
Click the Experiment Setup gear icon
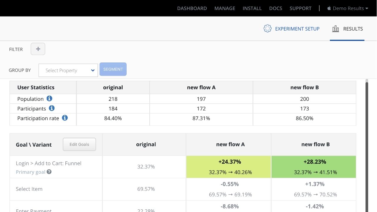(x=267, y=29)
